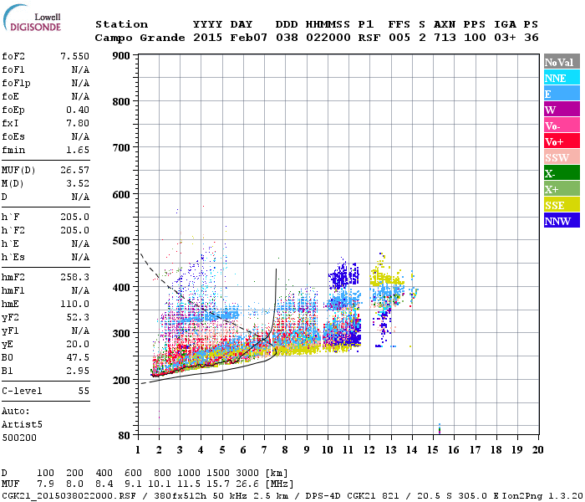Click the small echo marks at 15 MHz near 80 km
Image resolution: width=585 pixels, height=502 pixels.
click(x=440, y=428)
